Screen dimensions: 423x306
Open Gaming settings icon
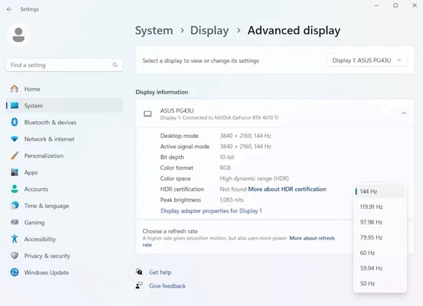14,223
